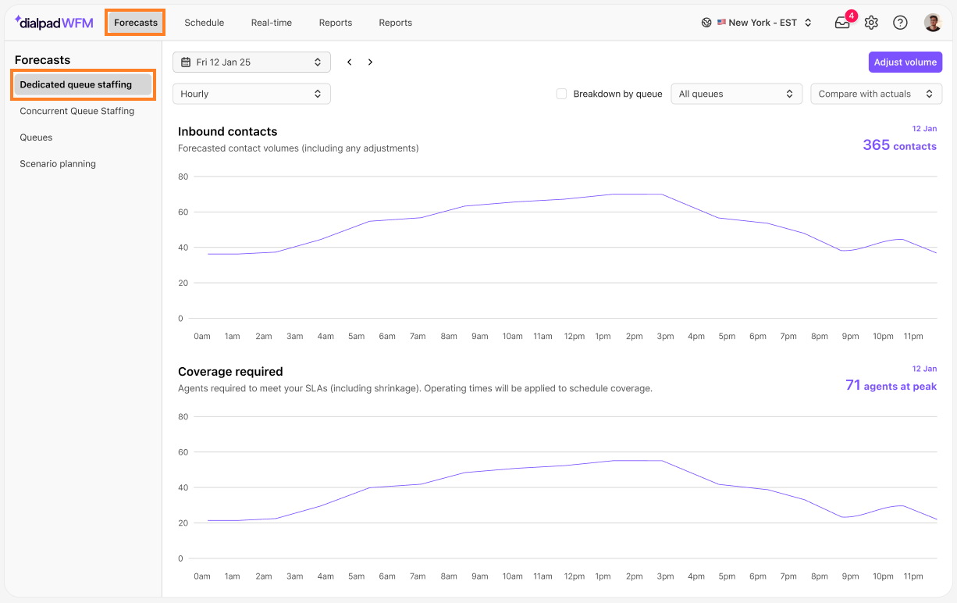This screenshot has height=603, width=957.
Task: Click the Coverage required line at 2pm peak
Action: coord(634,461)
